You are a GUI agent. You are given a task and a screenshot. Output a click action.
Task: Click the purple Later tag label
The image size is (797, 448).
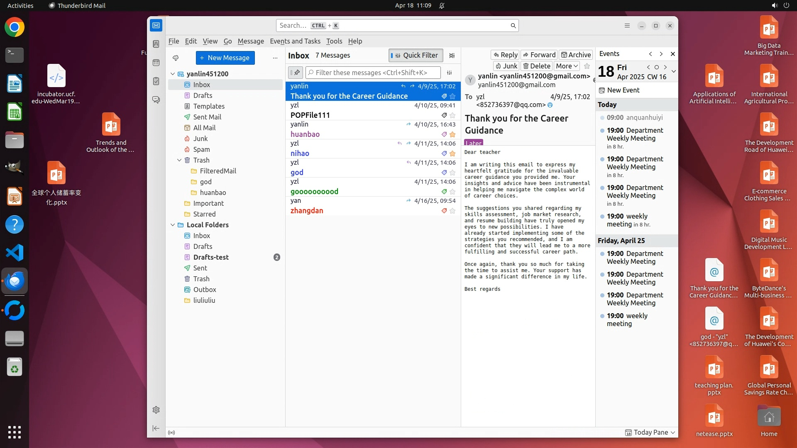pos(473,143)
